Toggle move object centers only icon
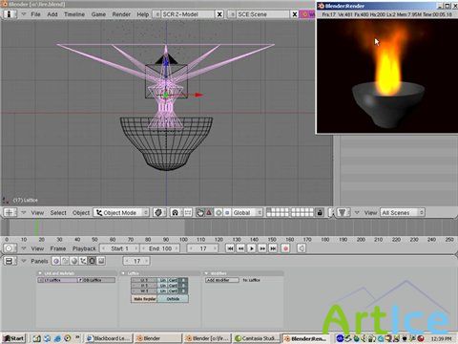 click(188, 212)
